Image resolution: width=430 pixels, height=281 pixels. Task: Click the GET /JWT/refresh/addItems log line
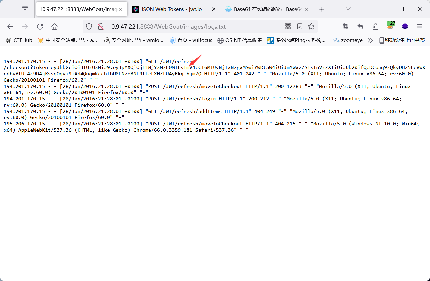click(x=206, y=114)
